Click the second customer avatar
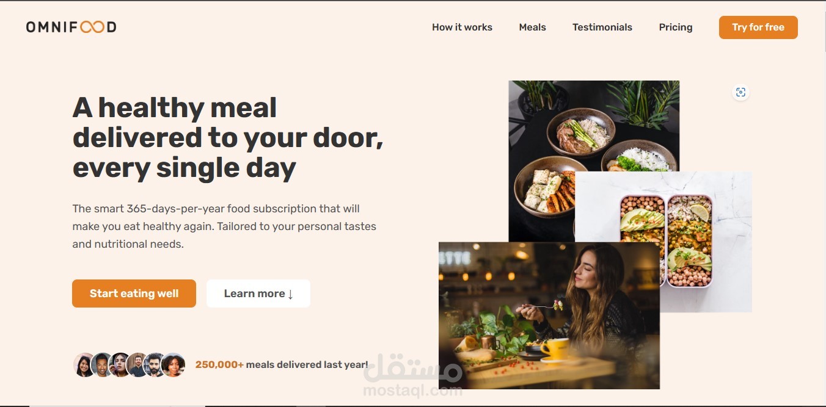 tap(102, 365)
